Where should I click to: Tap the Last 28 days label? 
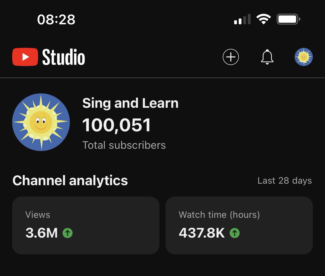[285, 180]
